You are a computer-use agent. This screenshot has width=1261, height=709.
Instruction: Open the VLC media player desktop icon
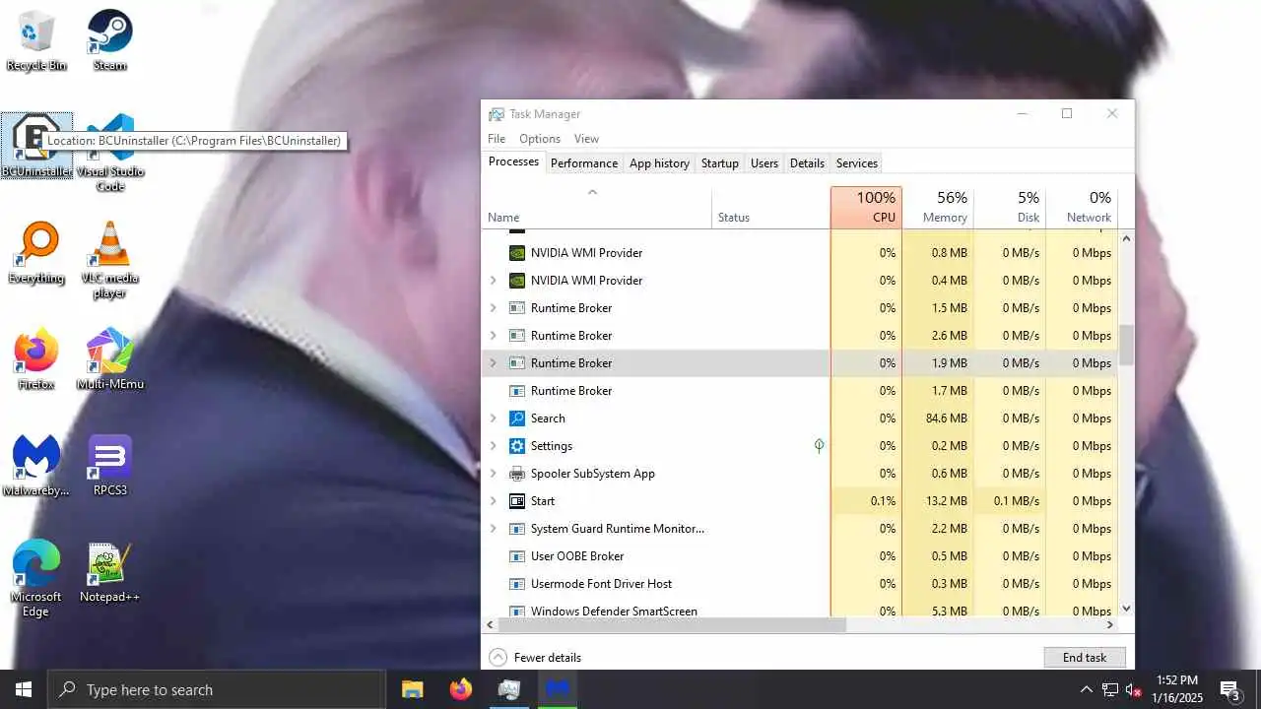pos(109,260)
